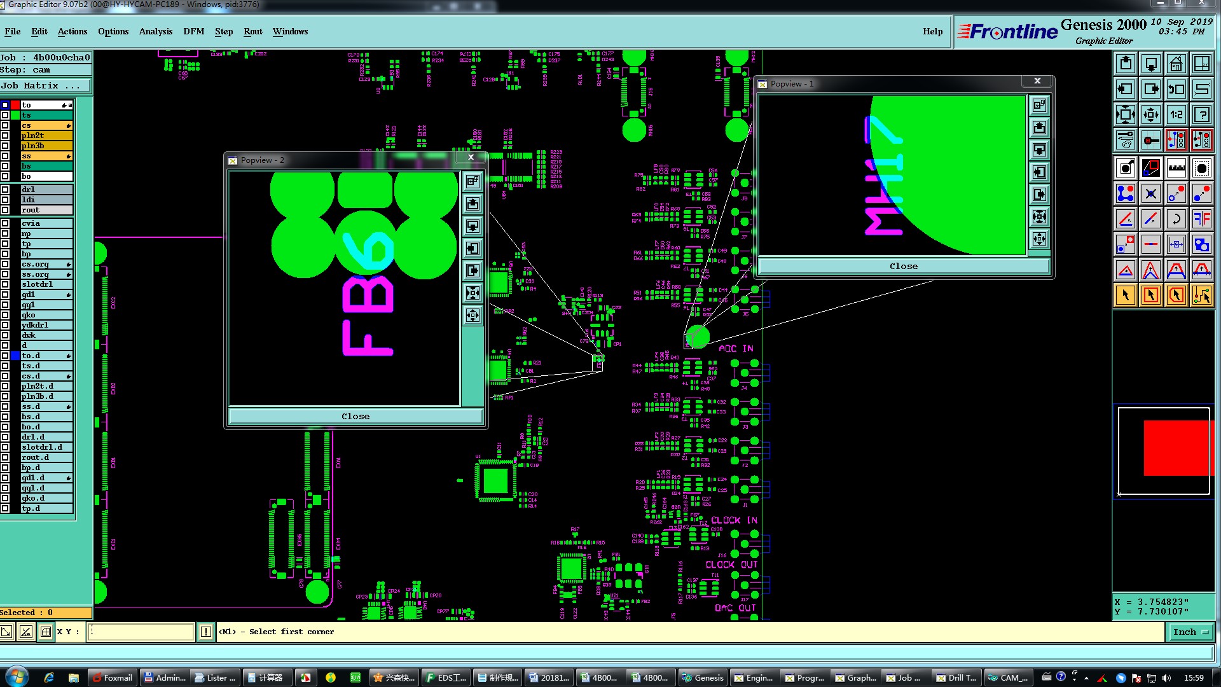Expand options arrow on cs layer

[68, 125]
